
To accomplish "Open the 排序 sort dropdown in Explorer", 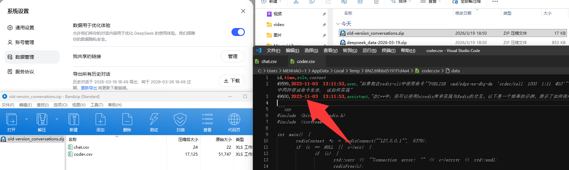I will [x=401, y=2].
